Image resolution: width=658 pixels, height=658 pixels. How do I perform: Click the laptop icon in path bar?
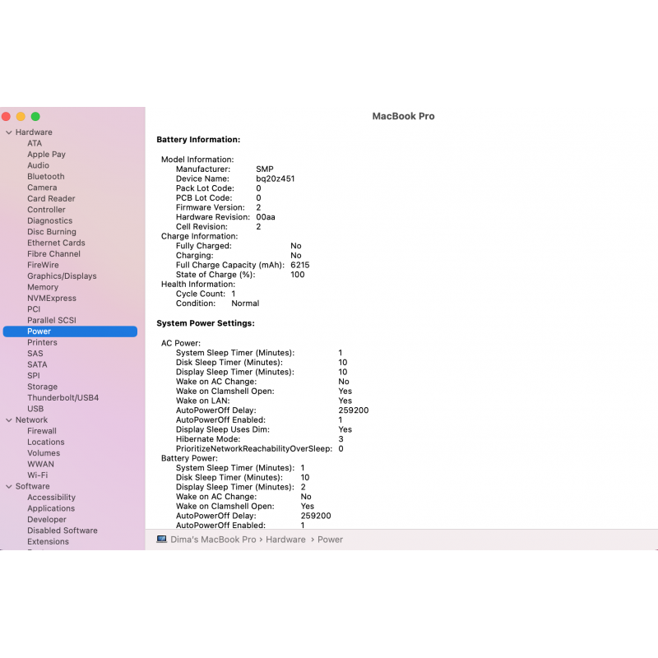(x=162, y=540)
